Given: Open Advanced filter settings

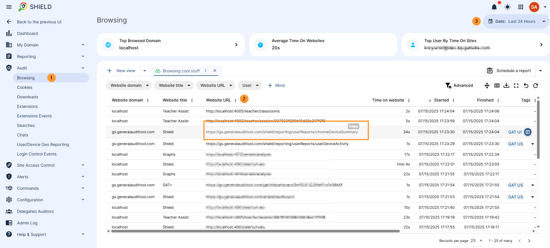Looking at the screenshot, I should point(459,85).
